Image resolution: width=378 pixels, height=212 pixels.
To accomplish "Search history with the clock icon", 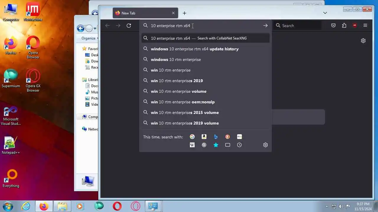I will coord(239,145).
